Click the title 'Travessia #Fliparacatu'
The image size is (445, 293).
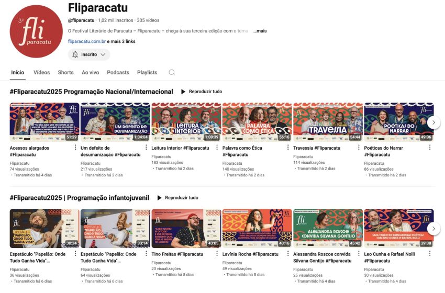click(317, 148)
